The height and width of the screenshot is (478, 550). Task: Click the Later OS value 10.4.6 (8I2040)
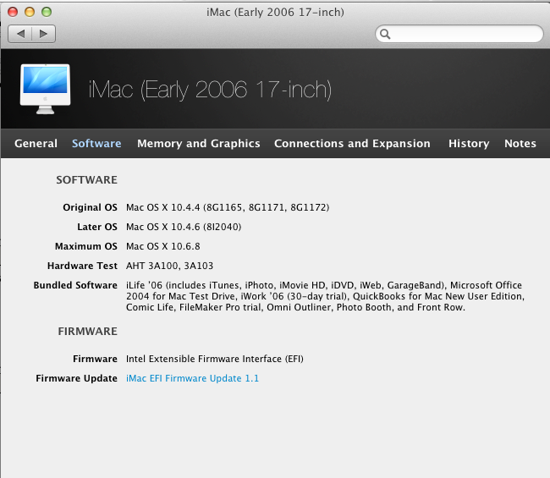pyautogui.click(x=184, y=227)
